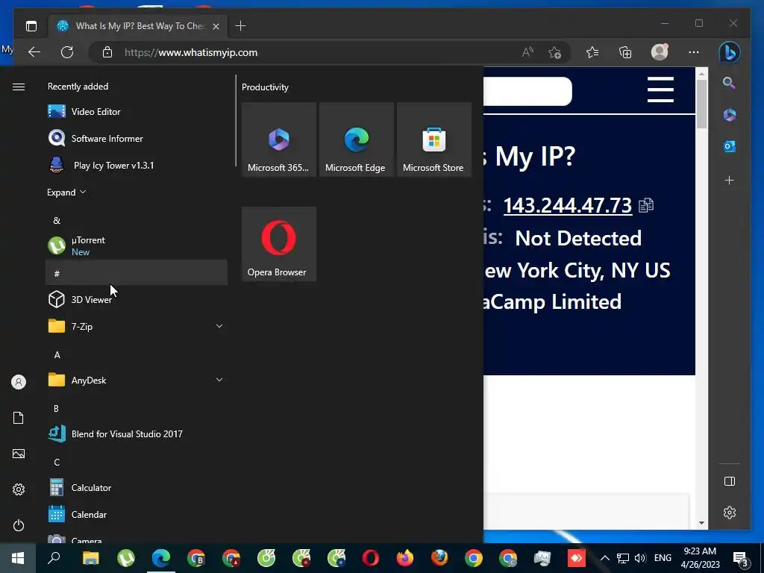The image size is (764, 573).
Task: Open the user account icon in Start
Action: 19,381
